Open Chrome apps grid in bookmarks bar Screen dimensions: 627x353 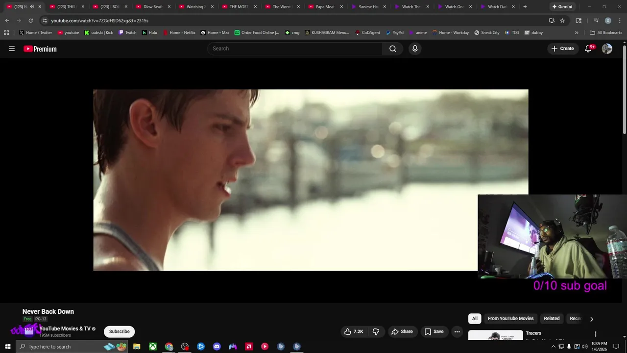tap(6, 33)
